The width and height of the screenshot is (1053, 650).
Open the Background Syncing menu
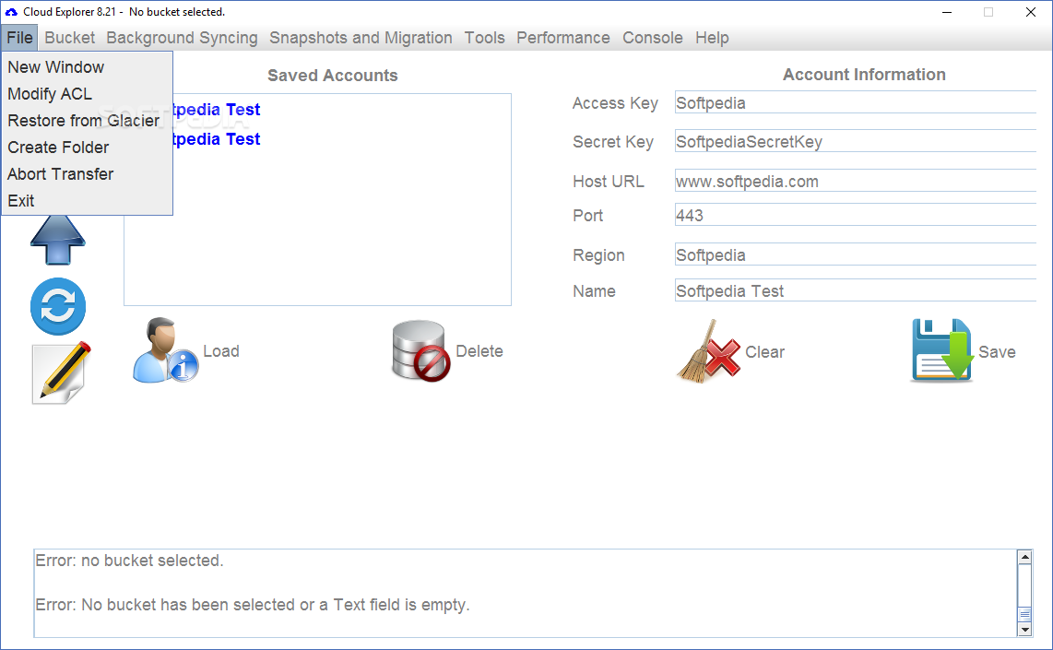182,38
